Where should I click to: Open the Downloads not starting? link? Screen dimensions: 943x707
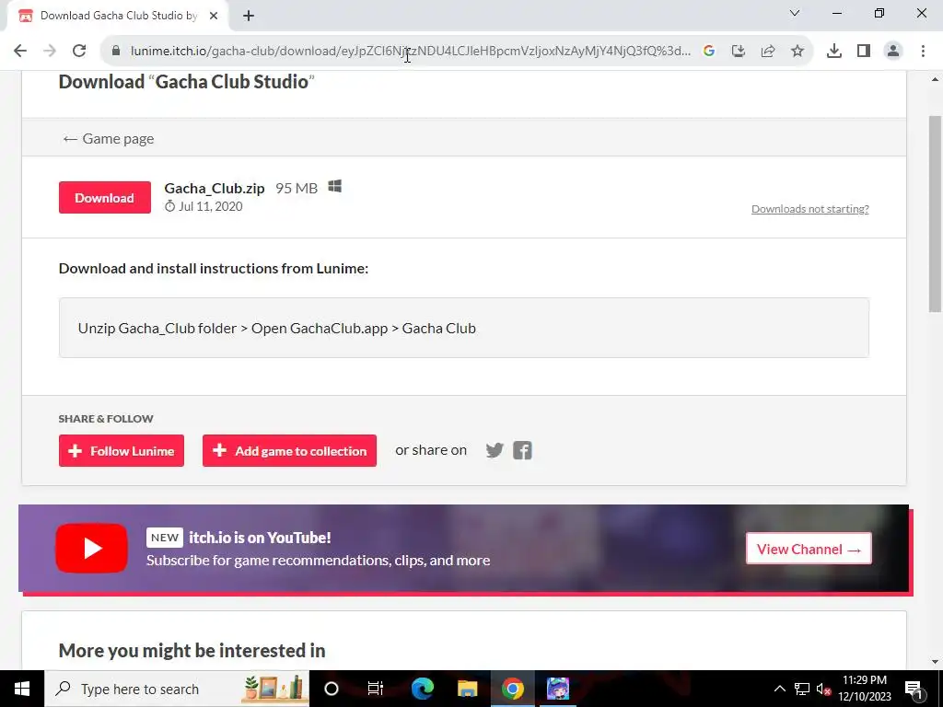click(x=809, y=209)
